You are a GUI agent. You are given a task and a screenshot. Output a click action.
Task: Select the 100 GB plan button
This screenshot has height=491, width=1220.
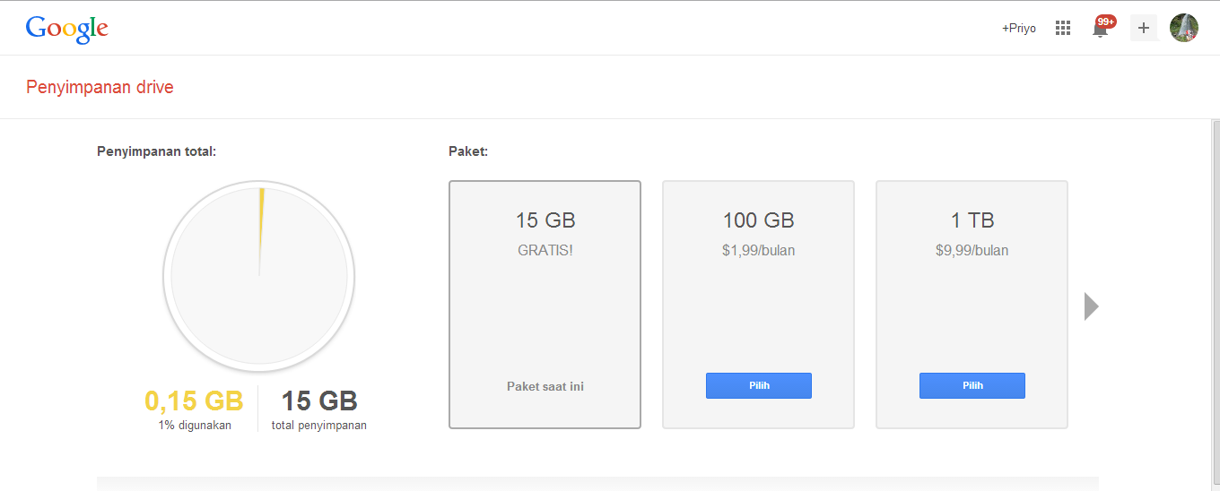tap(759, 386)
